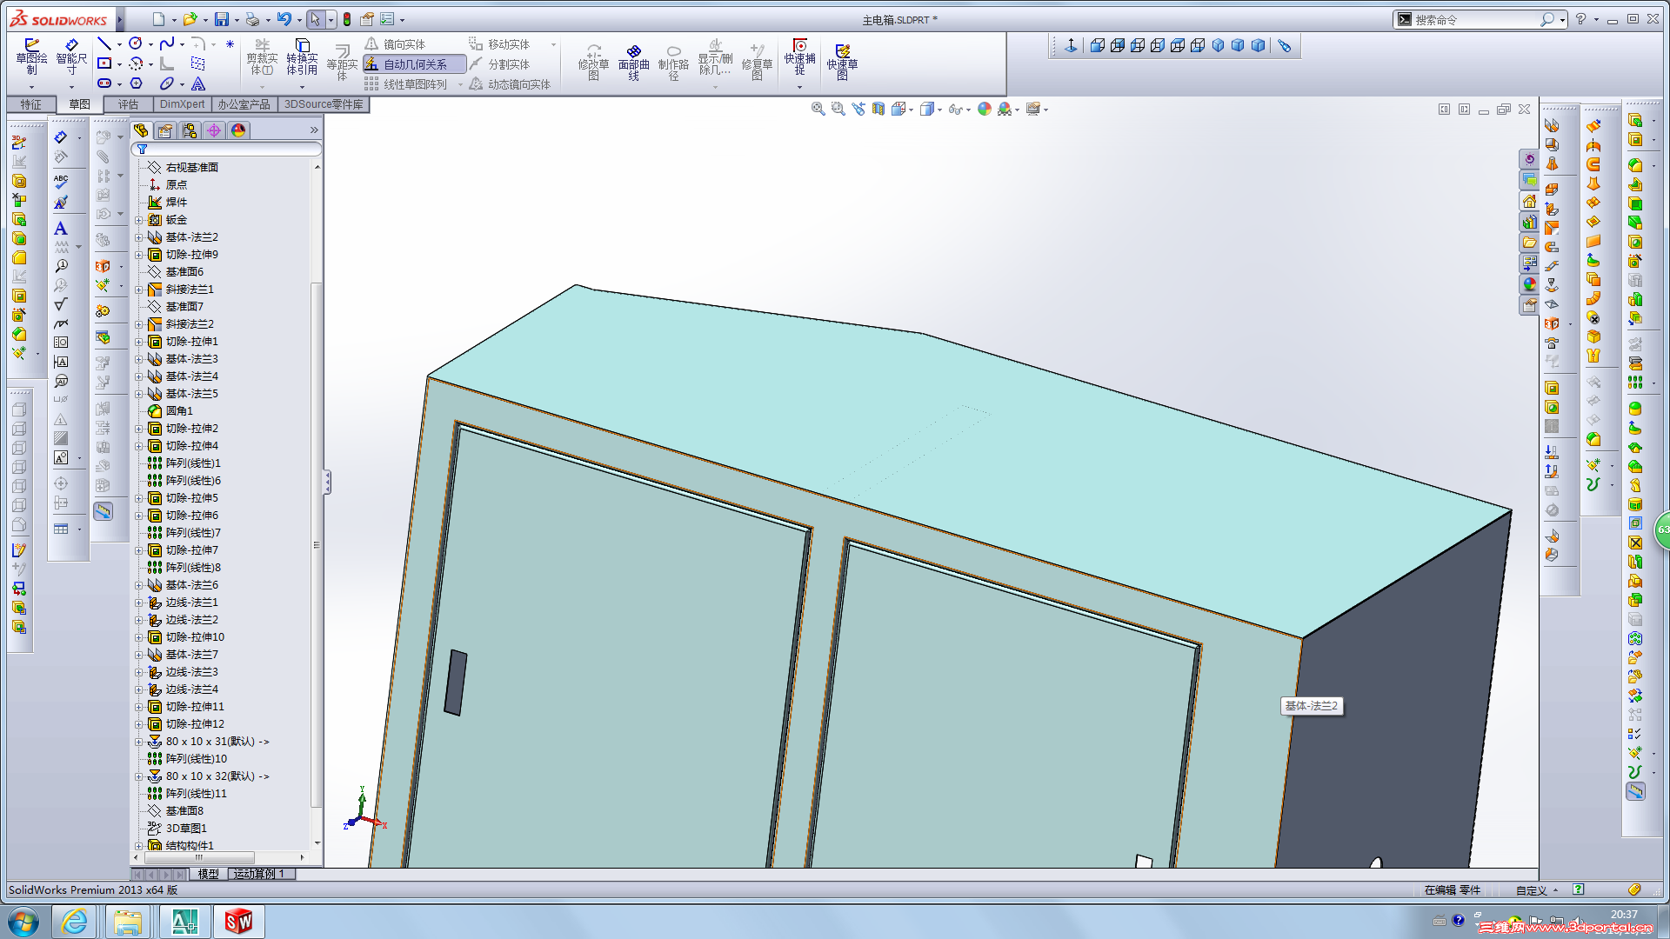
Task: Click the Zoom to Fit magnifier icon
Action: pyautogui.click(x=818, y=109)
